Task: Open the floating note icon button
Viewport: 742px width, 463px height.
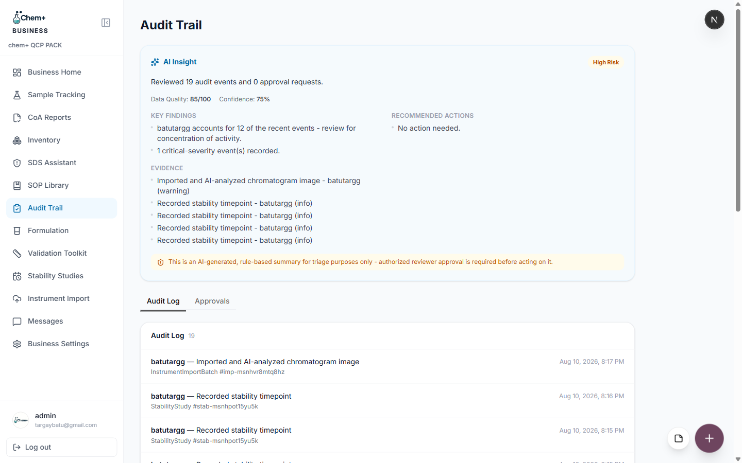Action: pyautogui.click(x=679, y=438)
